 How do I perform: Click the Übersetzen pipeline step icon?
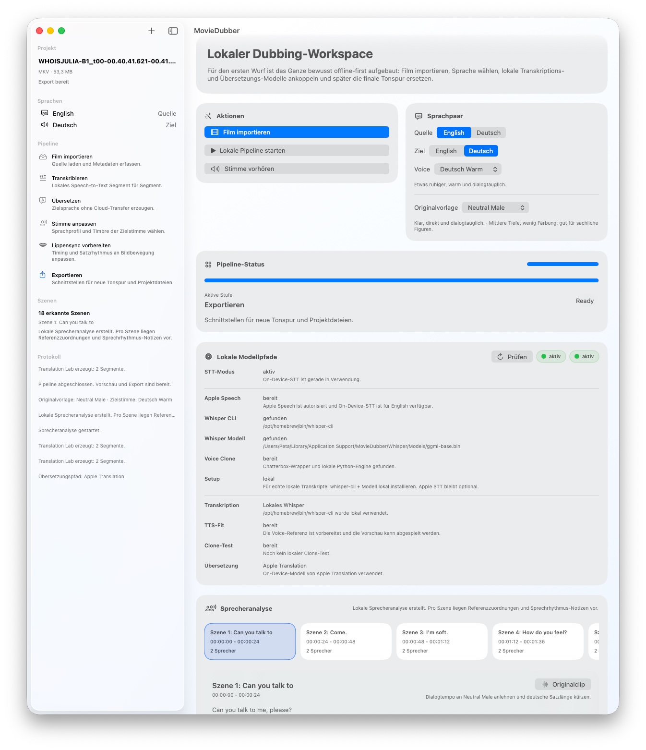pos(43,201)
